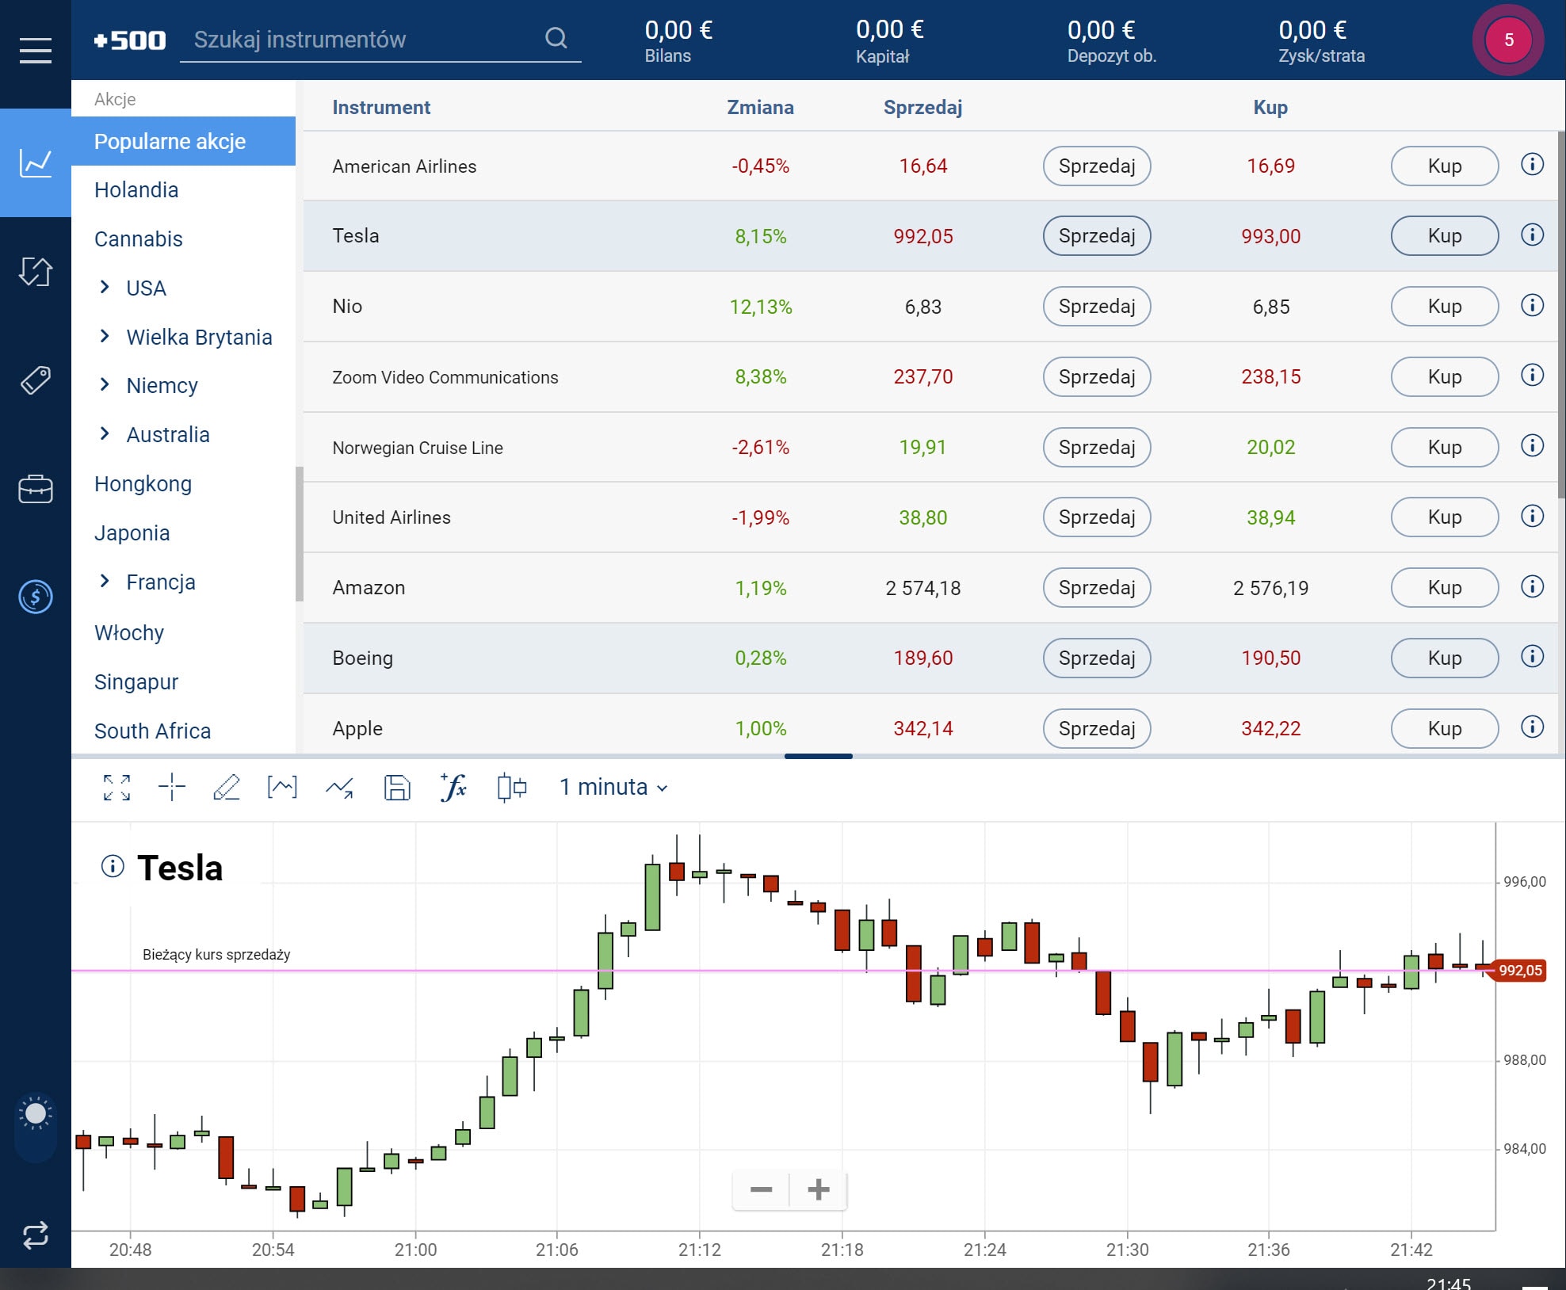Click the candlestick style icon
This screenshot has width=1566, height=1290.
pyautogui.click(x=511, y=788)
